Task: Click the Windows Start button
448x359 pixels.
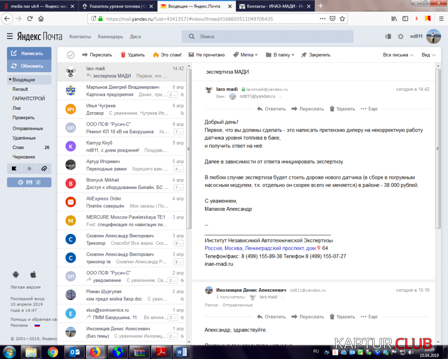Action: pyautogui.click(x=9, y=352)
